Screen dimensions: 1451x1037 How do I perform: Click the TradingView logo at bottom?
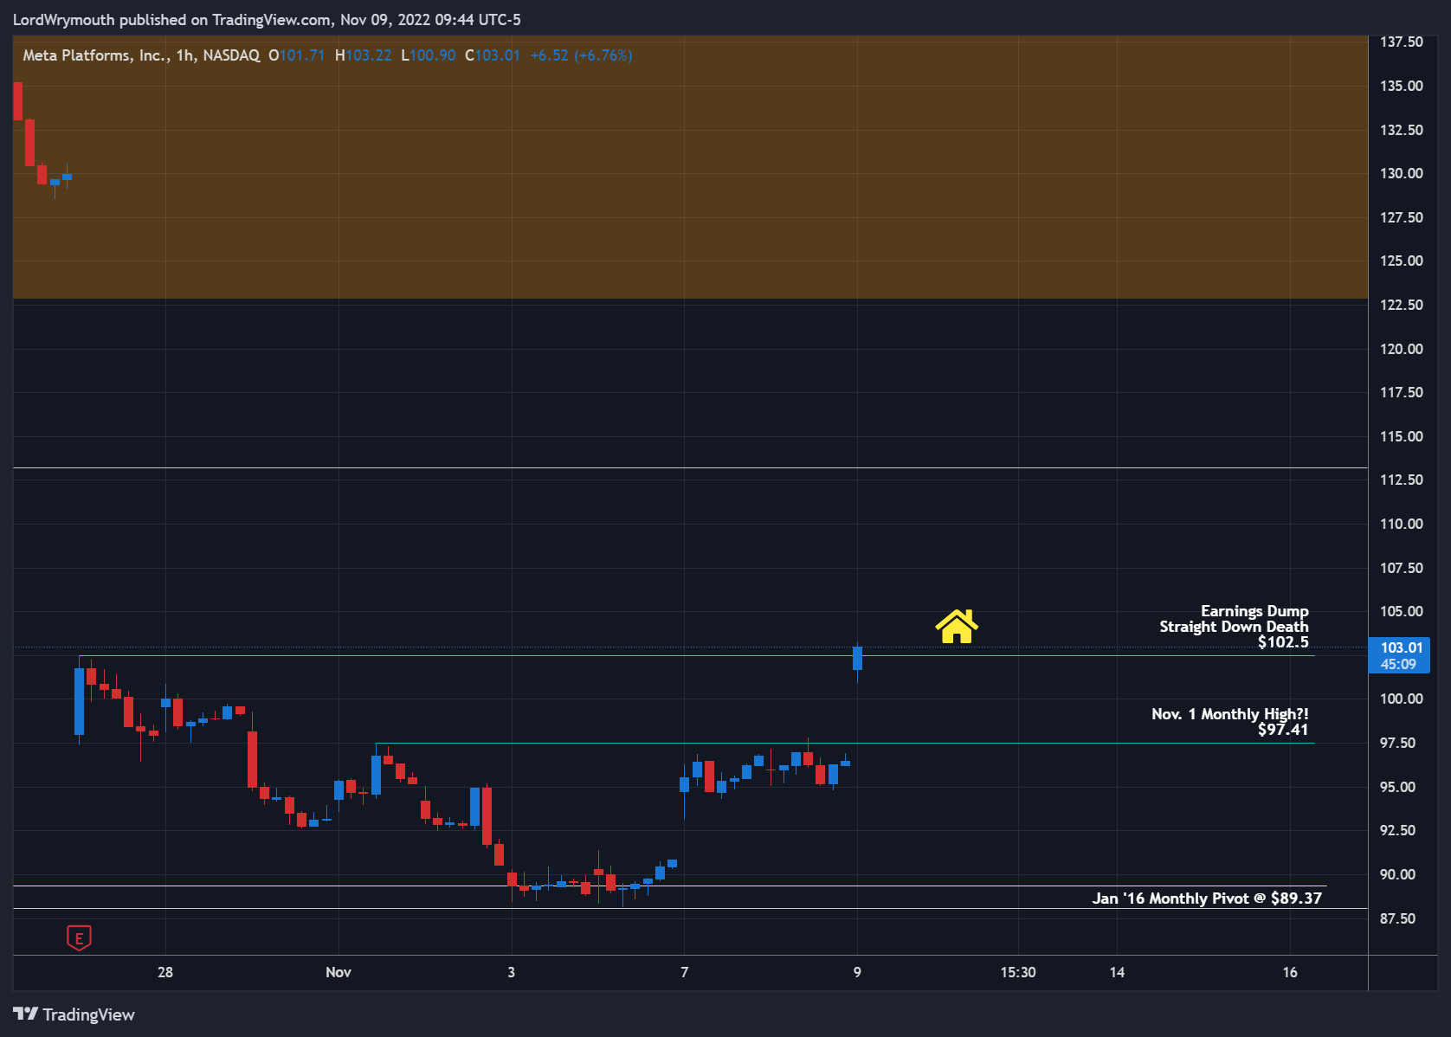[x=74, y=1014]
